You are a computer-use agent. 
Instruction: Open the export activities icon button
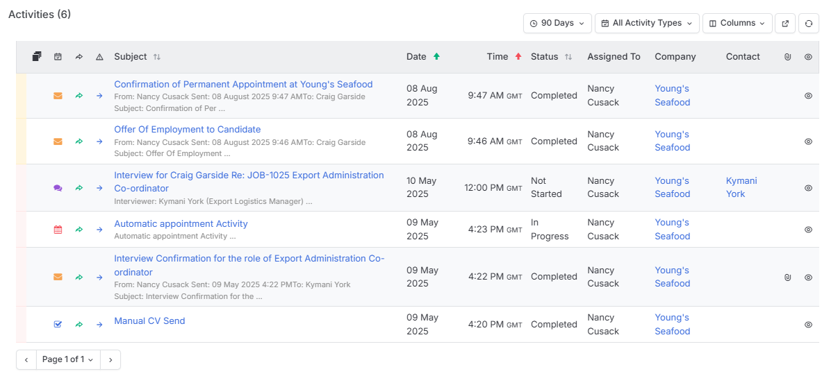point(785,23)
